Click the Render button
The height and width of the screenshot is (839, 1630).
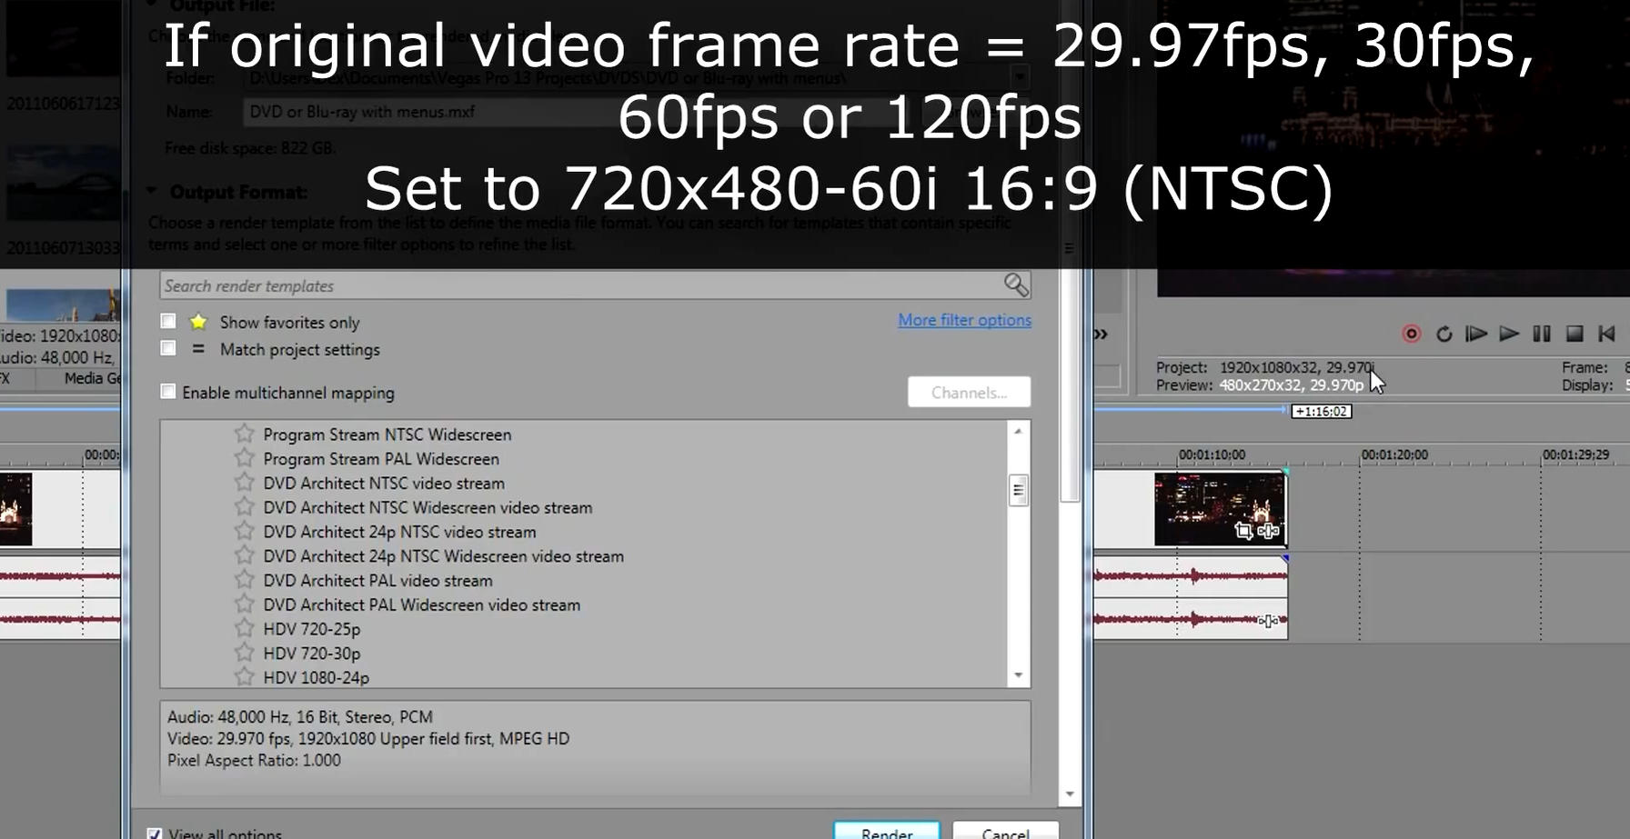(887, 832)
